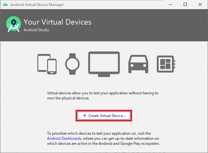Click the Android Things board icon

coord(166,64)
